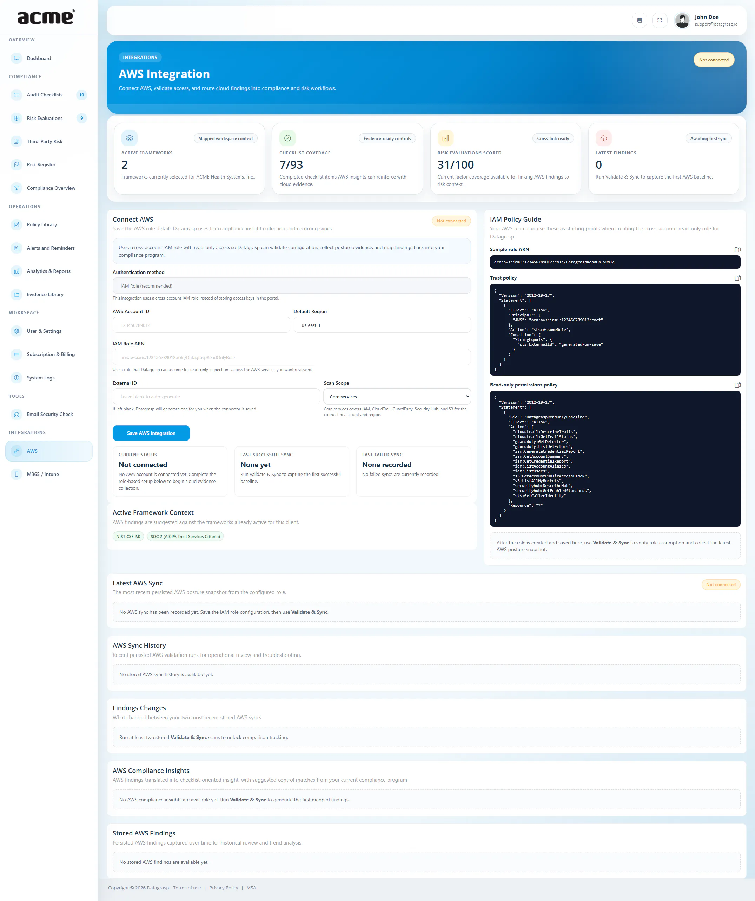Click the Evidence-ready controls pill
The height and width of the screenshot is (901, 755).
(387, 138)
